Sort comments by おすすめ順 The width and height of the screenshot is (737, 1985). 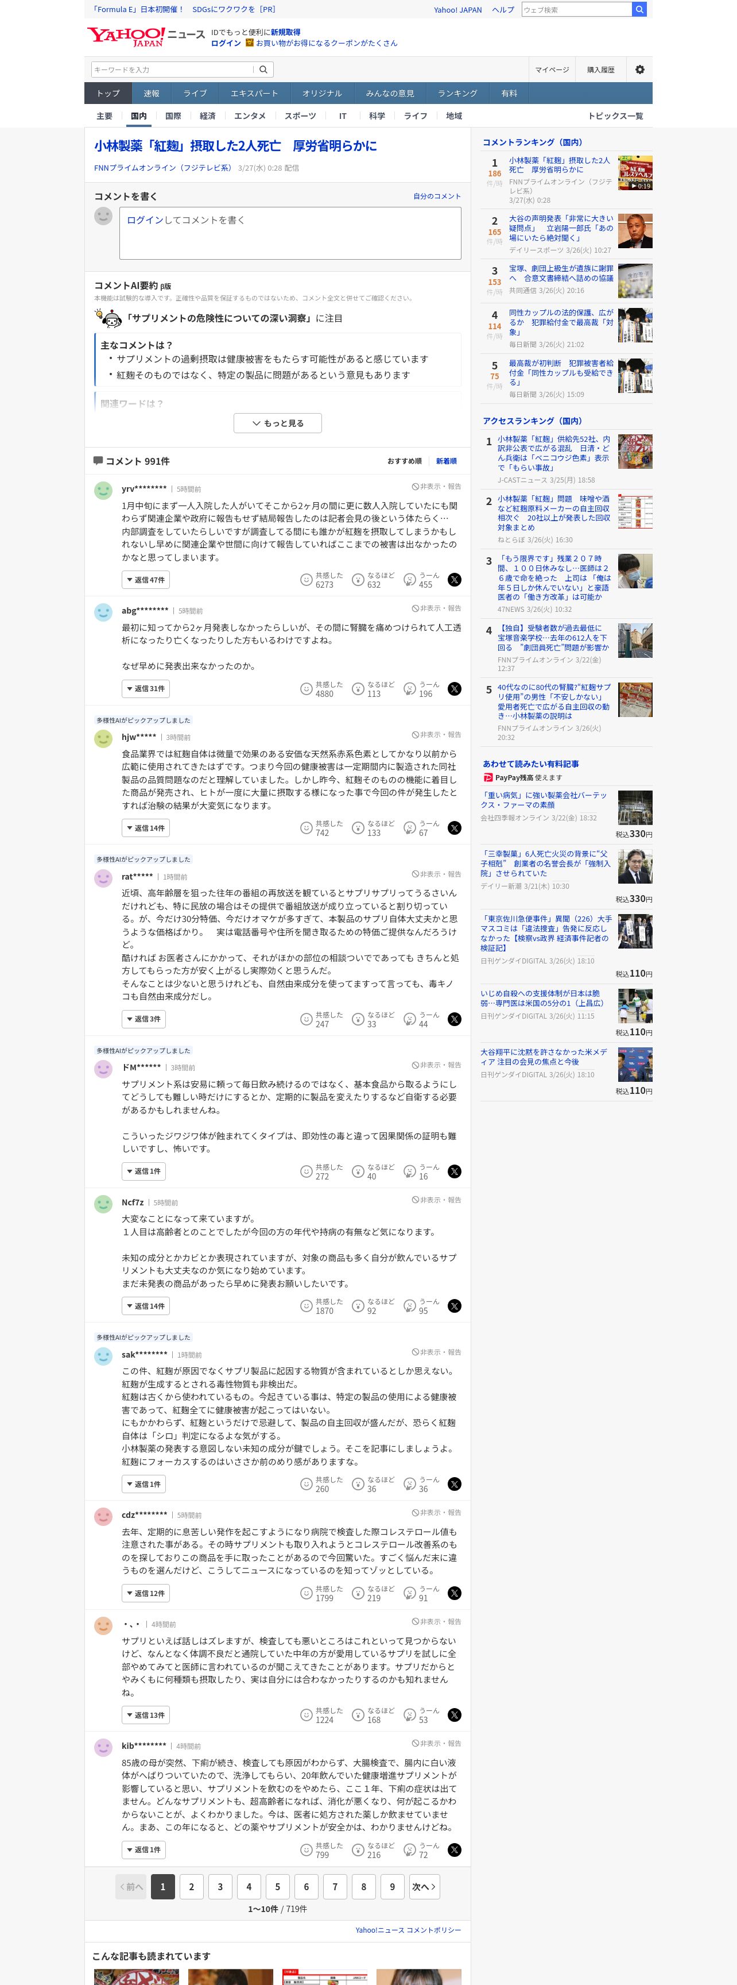[404, 461]
